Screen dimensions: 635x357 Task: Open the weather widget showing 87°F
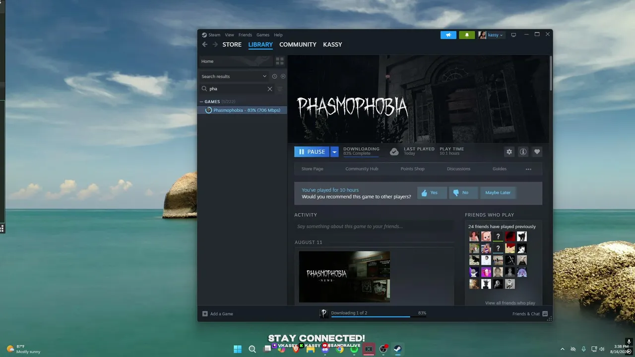click(x=23, y=349)
